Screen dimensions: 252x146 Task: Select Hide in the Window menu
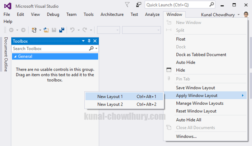[x=206, y=70]
